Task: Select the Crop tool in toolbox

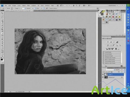Action: coord(3,21)
